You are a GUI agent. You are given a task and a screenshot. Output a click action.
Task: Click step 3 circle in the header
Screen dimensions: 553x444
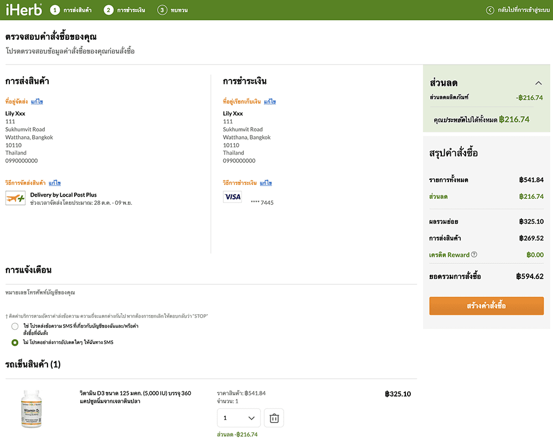162,10
